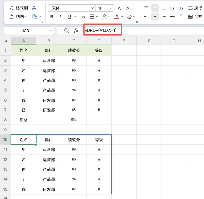Click the distributed align icon
This screenshot has height=199, width=204.
click(x=181, y=17)
